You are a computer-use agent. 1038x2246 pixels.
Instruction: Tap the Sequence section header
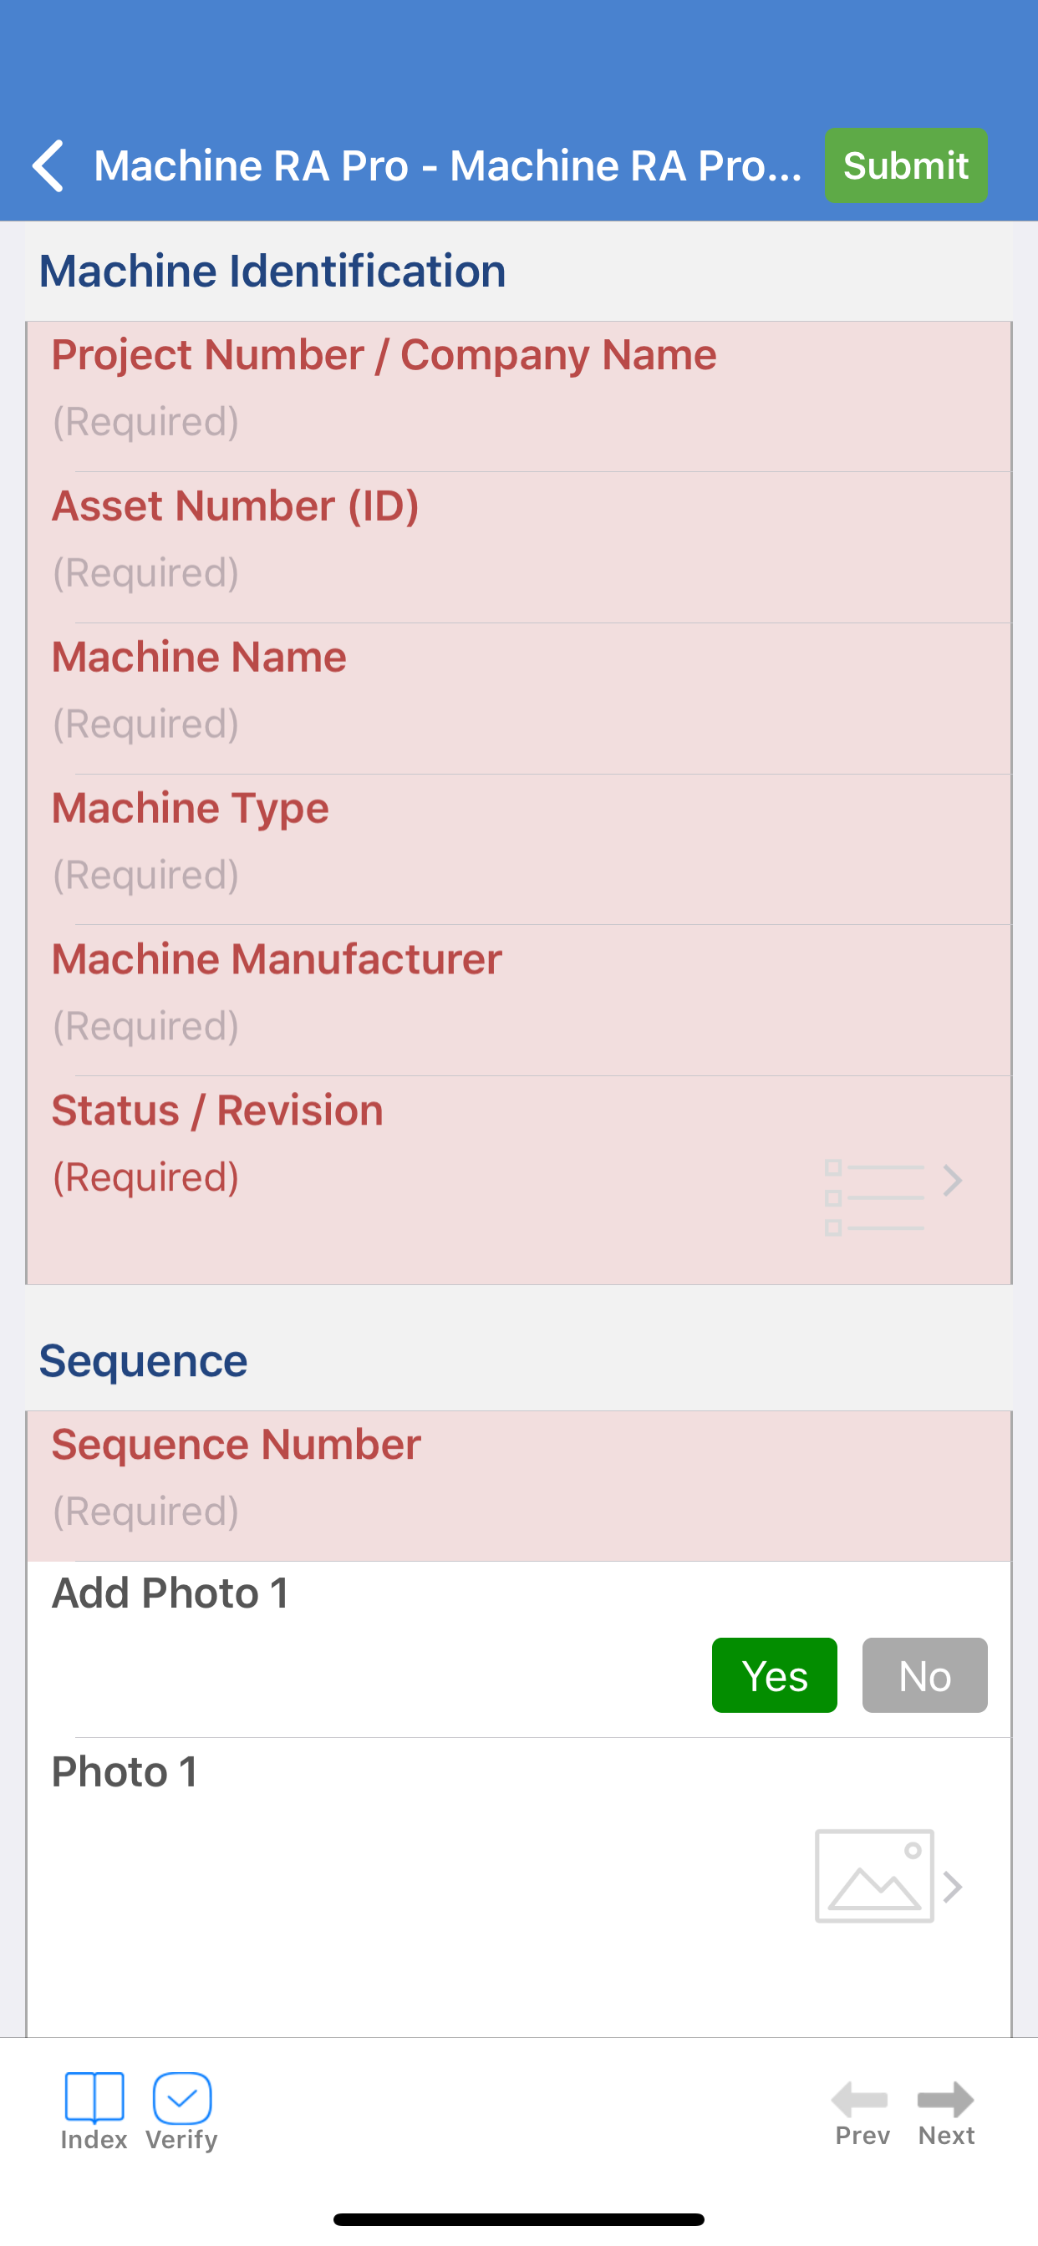pos(143,1361)
